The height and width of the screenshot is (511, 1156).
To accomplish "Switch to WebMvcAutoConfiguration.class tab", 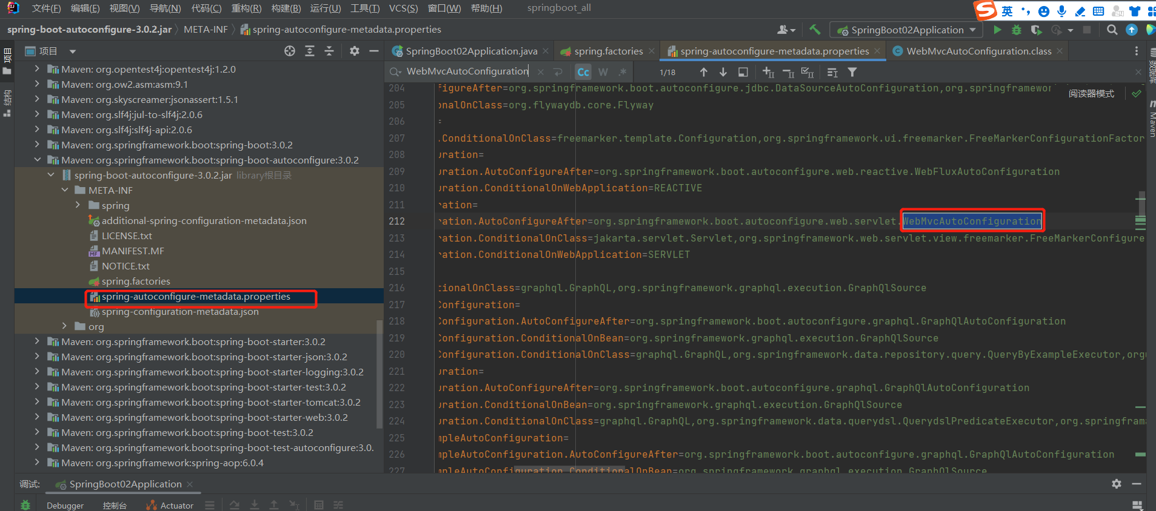I will (x=978, y=51).
